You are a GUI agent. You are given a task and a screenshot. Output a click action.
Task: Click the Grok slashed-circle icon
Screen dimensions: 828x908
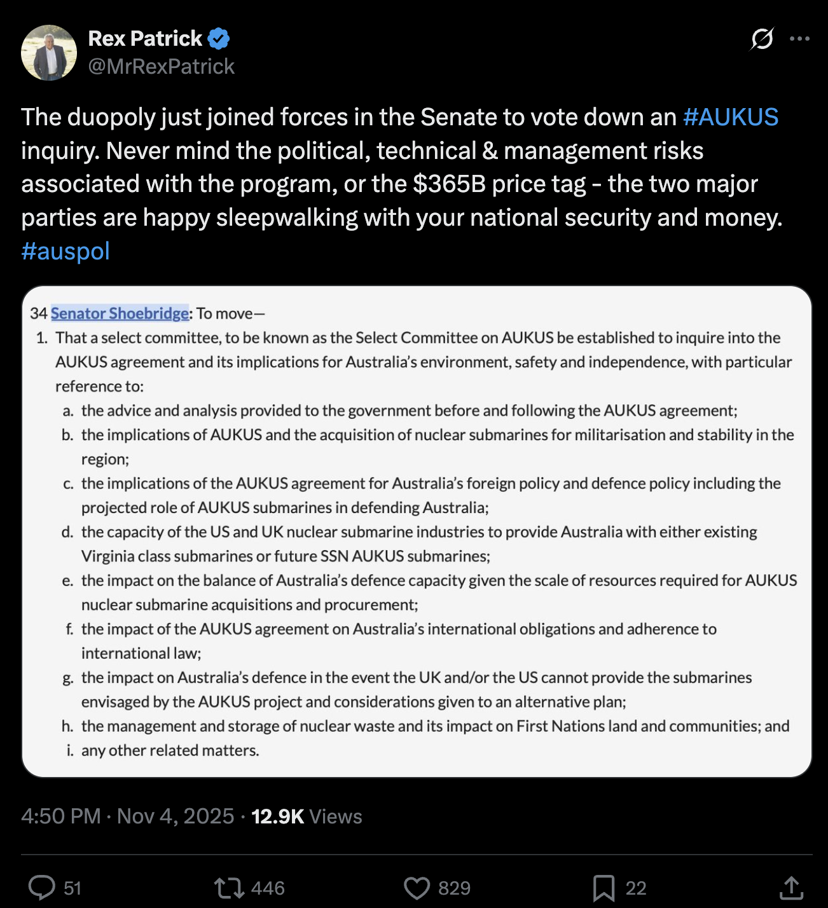click(762, 39)
